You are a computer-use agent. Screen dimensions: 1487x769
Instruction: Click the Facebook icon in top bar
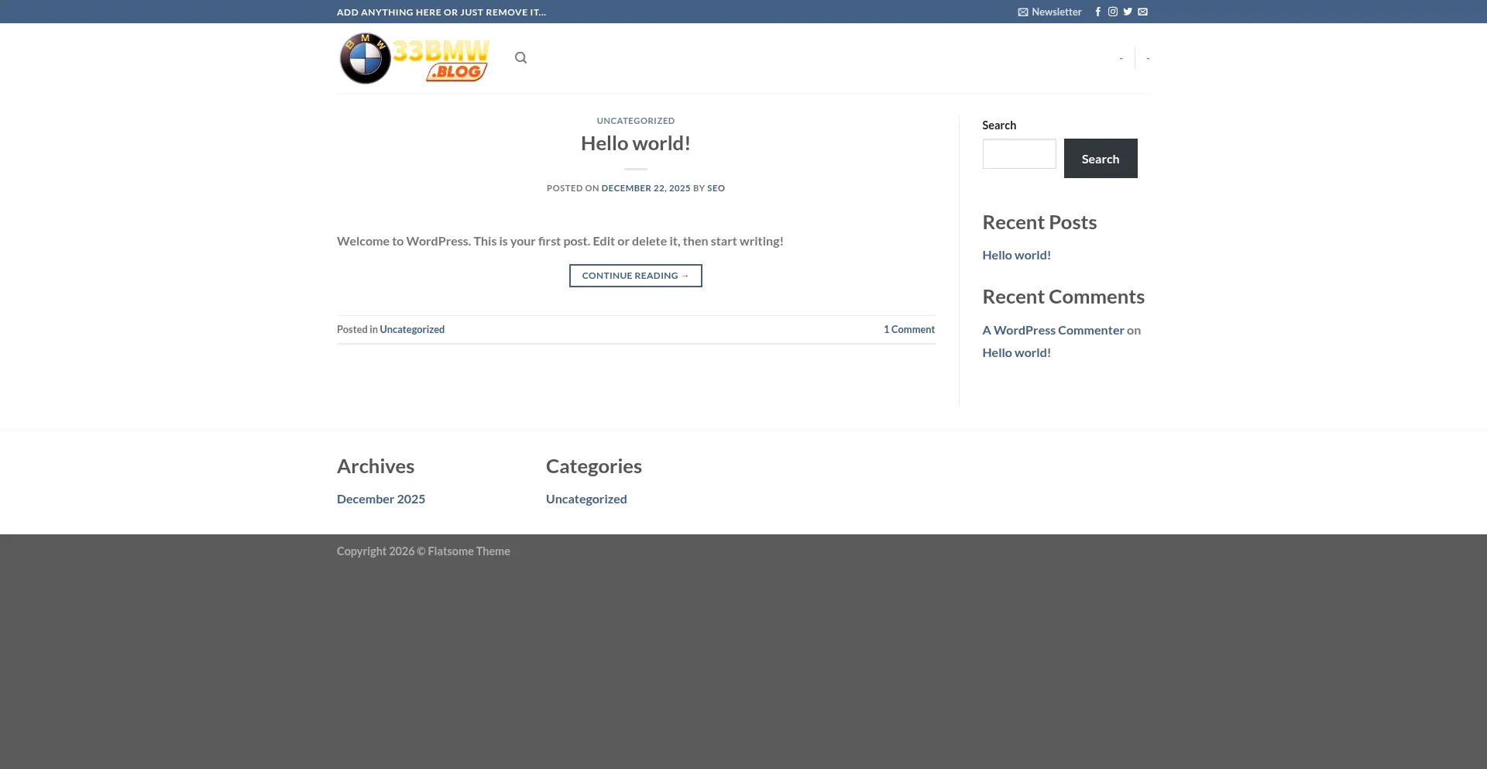click(x=1097, y=12)
